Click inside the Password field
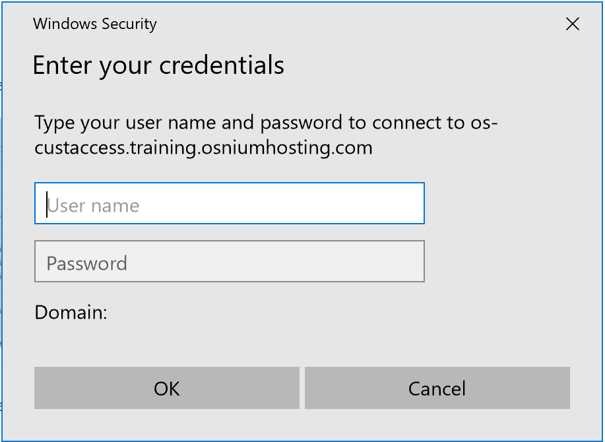 point(229,262)
